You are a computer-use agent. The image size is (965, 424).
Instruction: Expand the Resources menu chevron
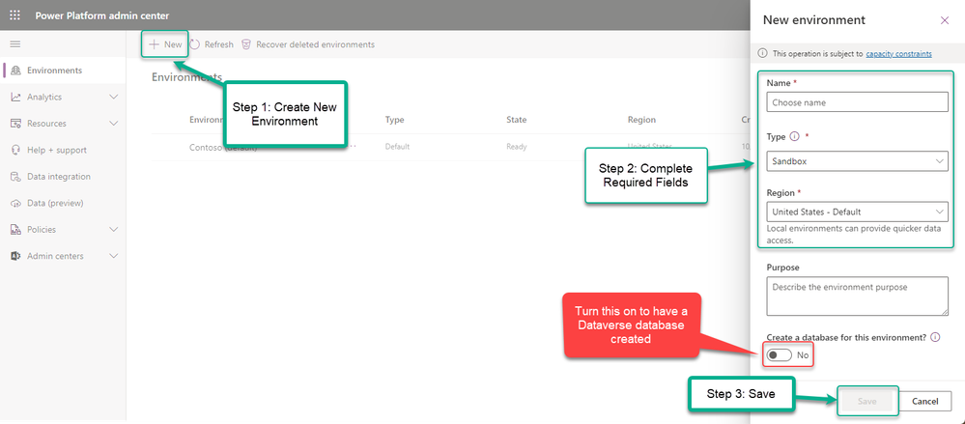coord(113,123)
